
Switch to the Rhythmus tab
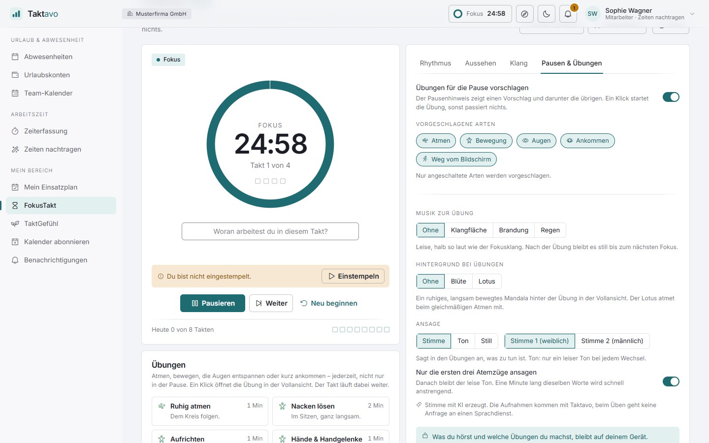(x=435, y=63)
